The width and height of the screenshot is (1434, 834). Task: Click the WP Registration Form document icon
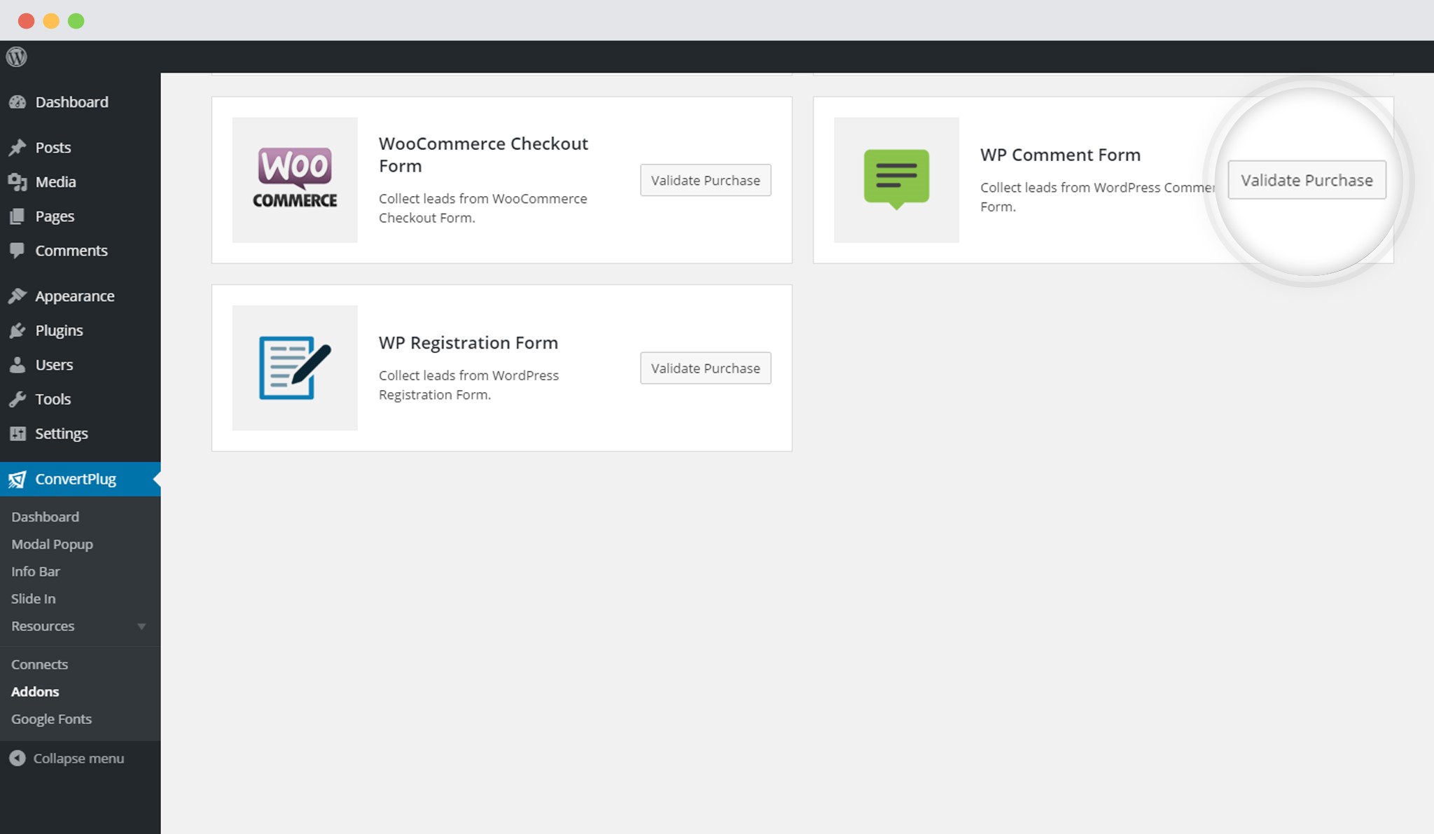[x=294, y=368]
